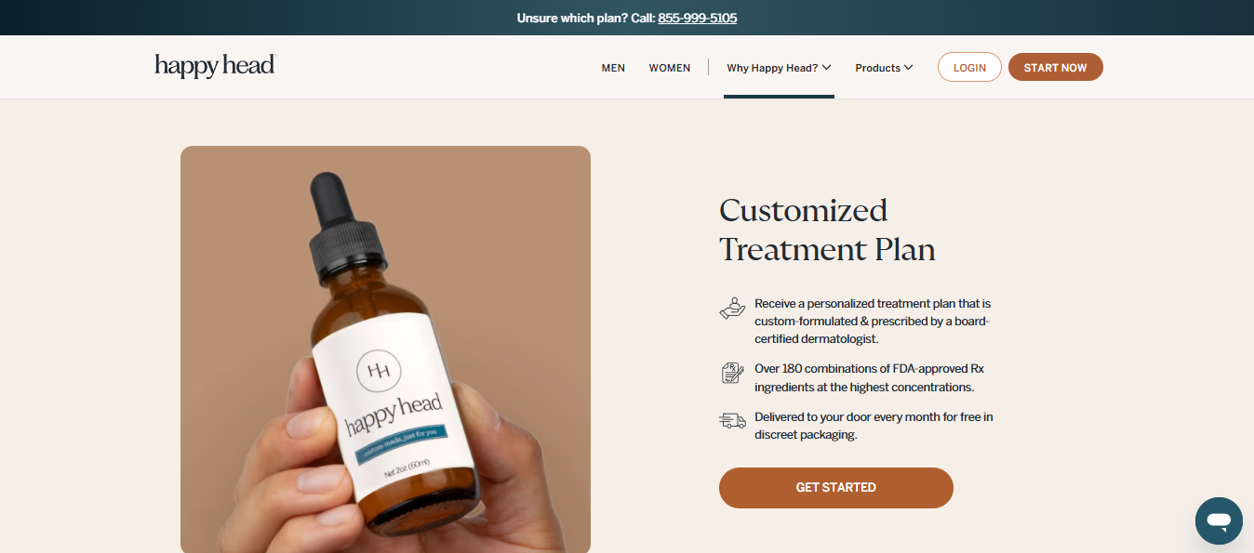
Task: Click the happy head logo
Action: pos(215,66)
